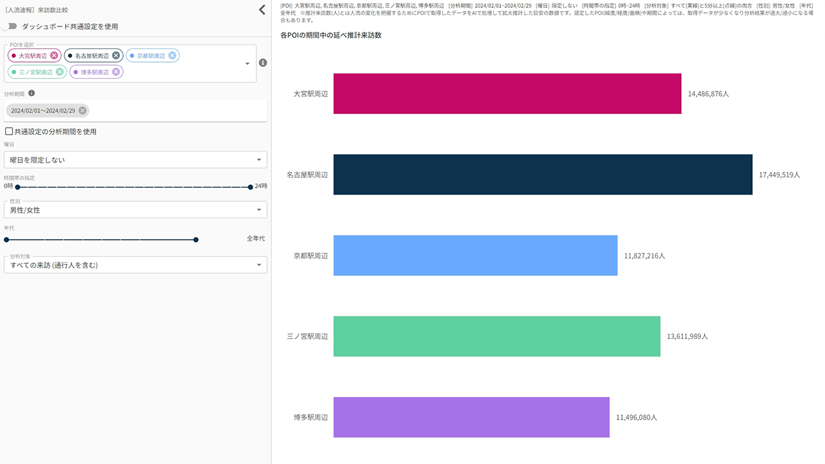Clear the 2024/02/01～2024/02/29 date range chip

tap(82, 110)
